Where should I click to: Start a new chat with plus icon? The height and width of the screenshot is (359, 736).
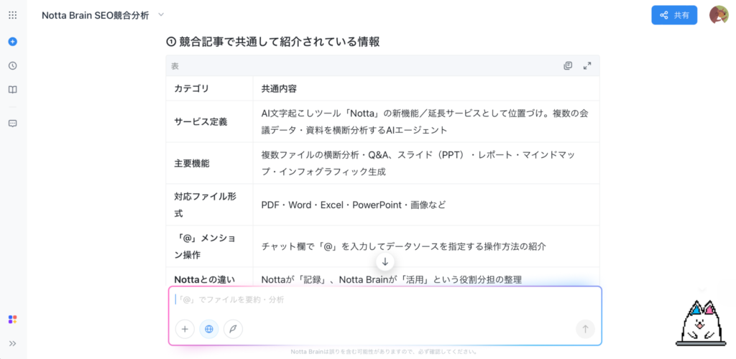(x=13, y=41)
